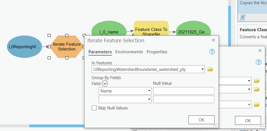Click the scroll-shaped script icon in side panel
Viewport: 267px width, 131px height.
point(242,18)
